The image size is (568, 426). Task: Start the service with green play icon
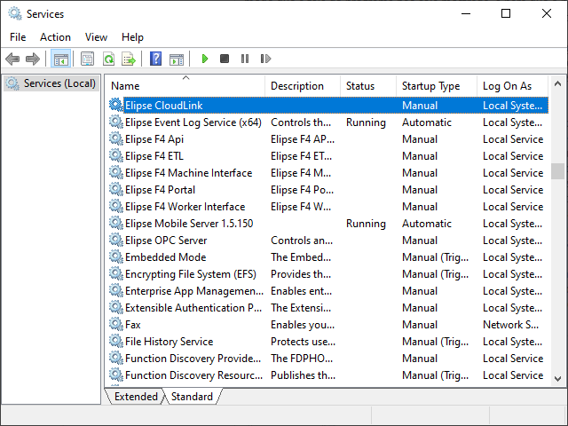point(204,59)
